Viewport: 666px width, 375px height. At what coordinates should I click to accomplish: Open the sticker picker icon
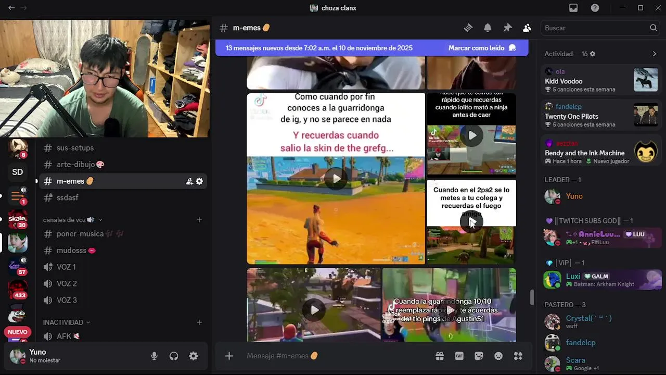pyautogui.click(x=479, y=356)
